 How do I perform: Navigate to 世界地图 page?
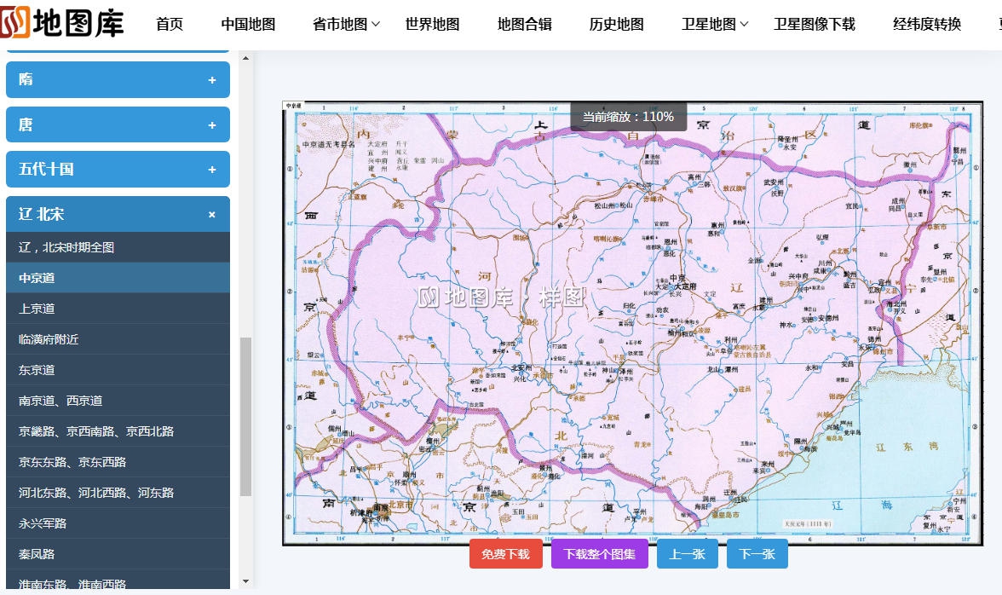click(x=432, y=24)
